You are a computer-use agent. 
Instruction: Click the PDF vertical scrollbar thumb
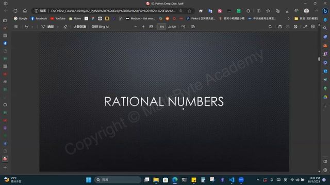tap(319, 59)
